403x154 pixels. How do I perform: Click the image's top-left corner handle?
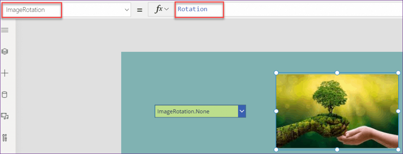[x=276, y=73]
